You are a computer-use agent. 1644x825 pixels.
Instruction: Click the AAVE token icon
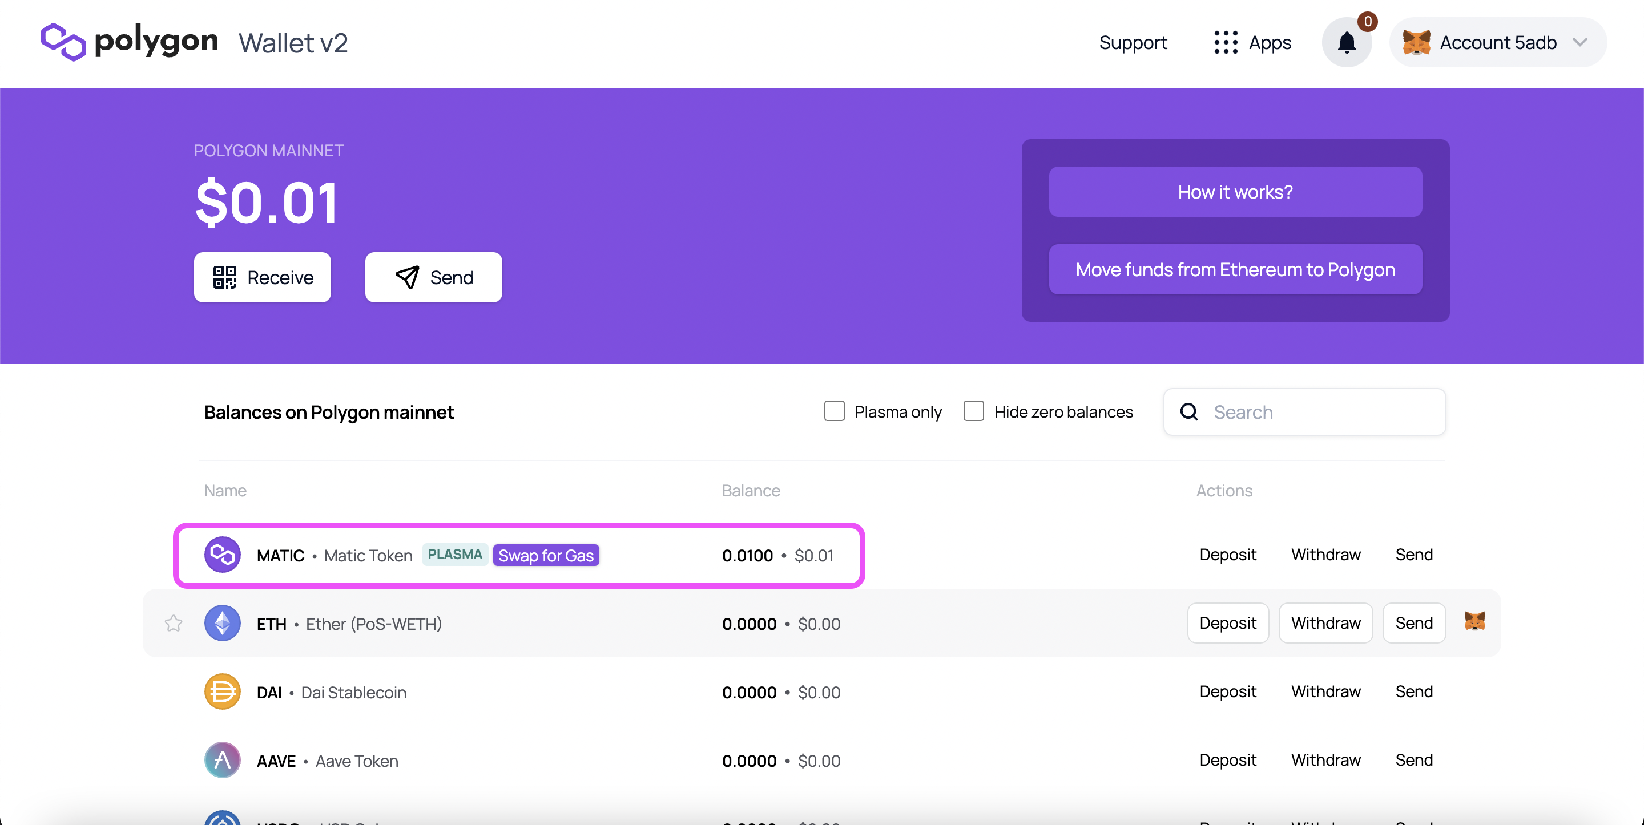(x=222, y=760)
